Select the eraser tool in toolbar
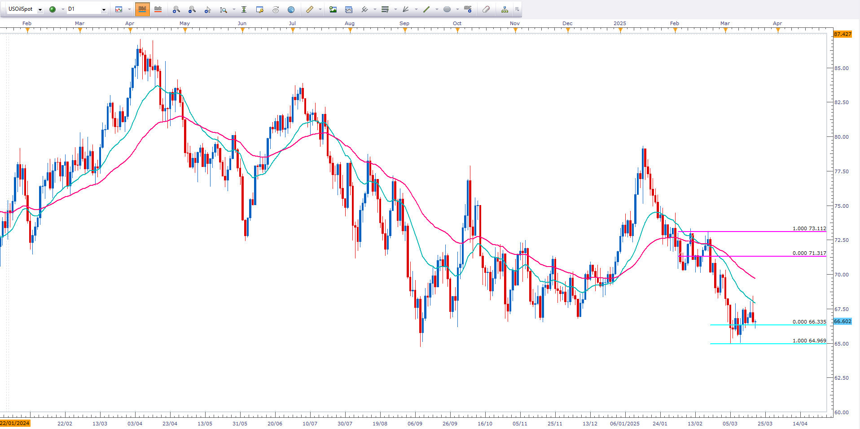860x429 pixels. (486, 9)
